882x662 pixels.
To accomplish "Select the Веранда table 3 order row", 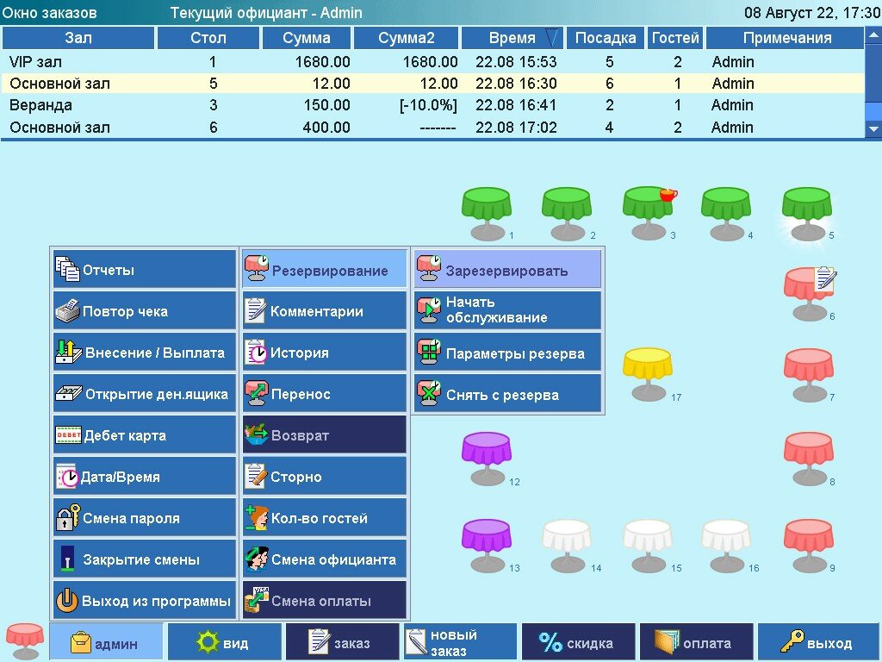I will point(432,105).
